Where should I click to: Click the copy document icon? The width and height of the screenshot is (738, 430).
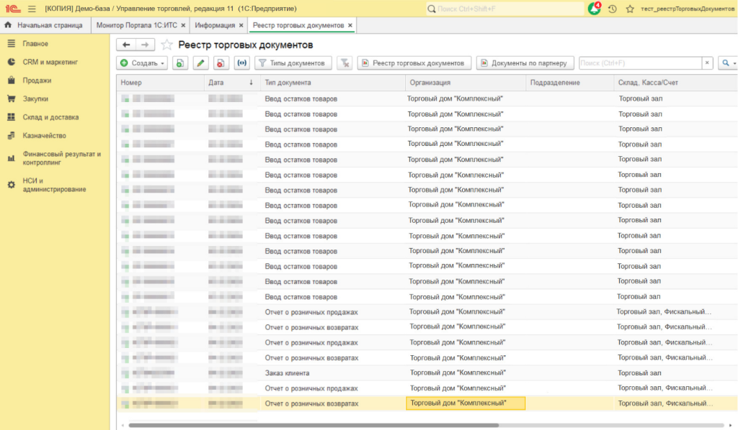pos(179,63)
